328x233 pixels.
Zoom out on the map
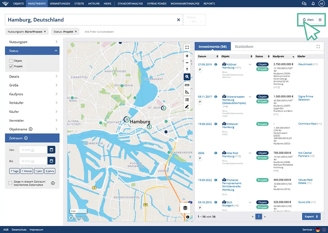[x=187, y=62]
